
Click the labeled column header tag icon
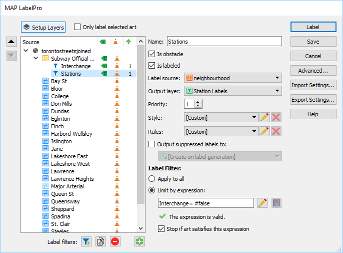102,42
